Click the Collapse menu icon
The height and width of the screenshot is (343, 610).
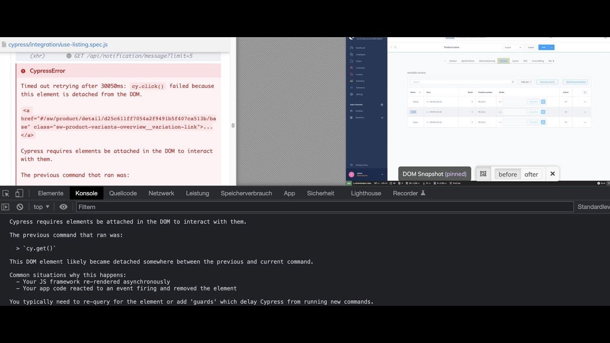point(352,165)
